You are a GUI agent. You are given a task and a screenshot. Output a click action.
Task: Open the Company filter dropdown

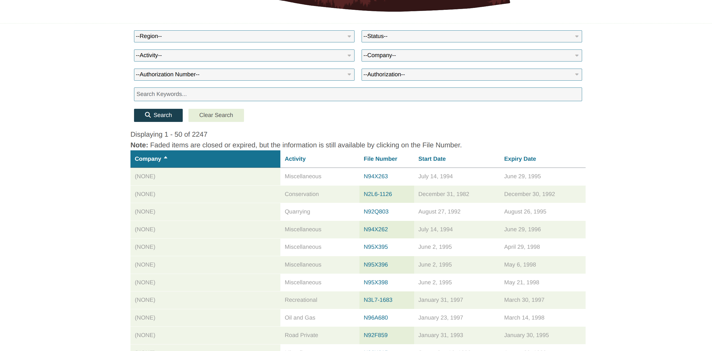[472, 55]
